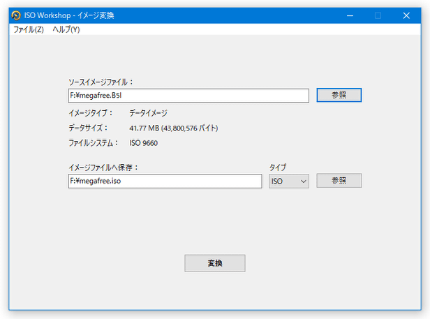Click the ISO Workshop title bar icon

click(15, 15)
